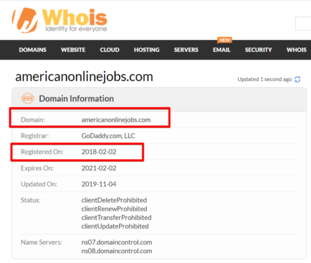Click the GoDaddy.com, LLC registrar text
Viewport: 311px width, 263px height.
tap(108, 136)
